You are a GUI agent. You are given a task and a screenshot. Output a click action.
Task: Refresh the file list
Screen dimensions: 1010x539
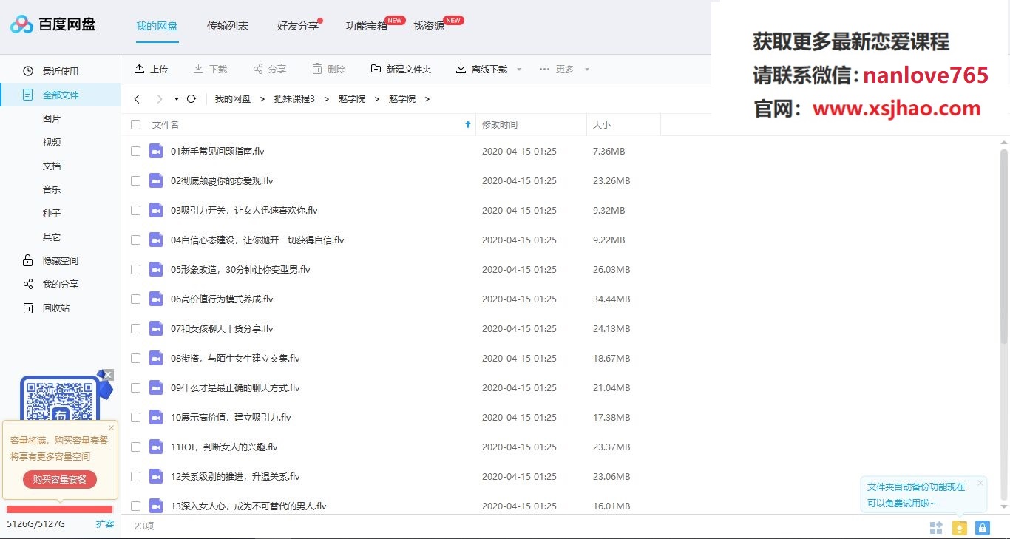click(192, 99)
